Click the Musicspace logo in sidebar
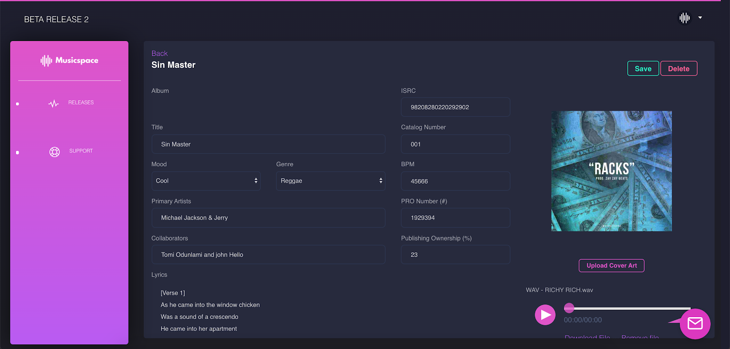The image size is (730, 349). [69, 61]
